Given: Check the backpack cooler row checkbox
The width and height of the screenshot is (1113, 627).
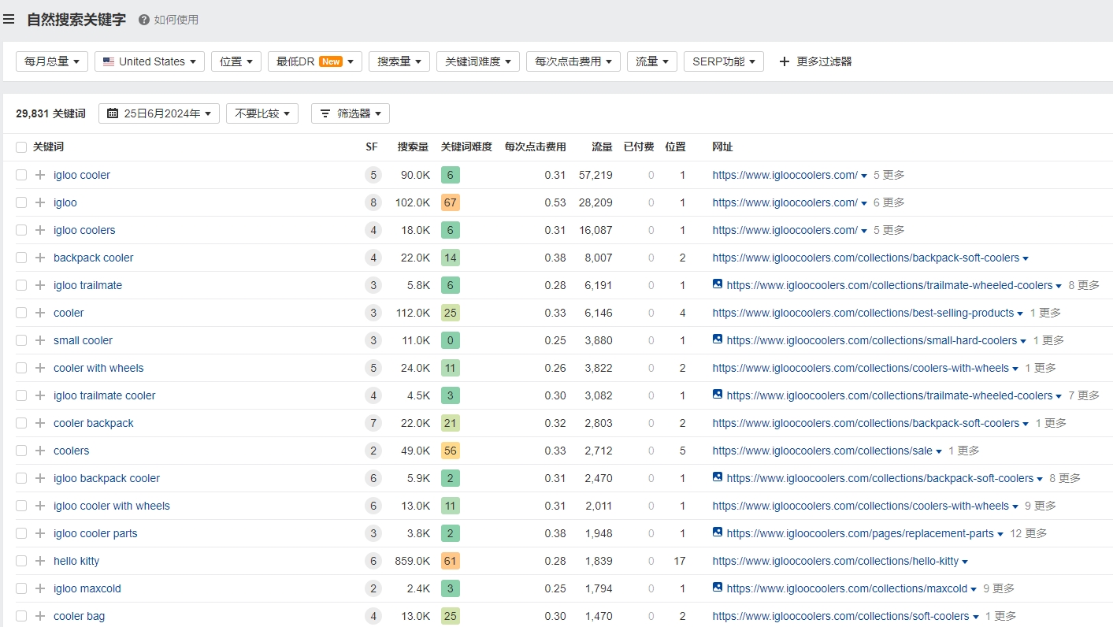Looking at the screenshot, I should pos(21,258).
